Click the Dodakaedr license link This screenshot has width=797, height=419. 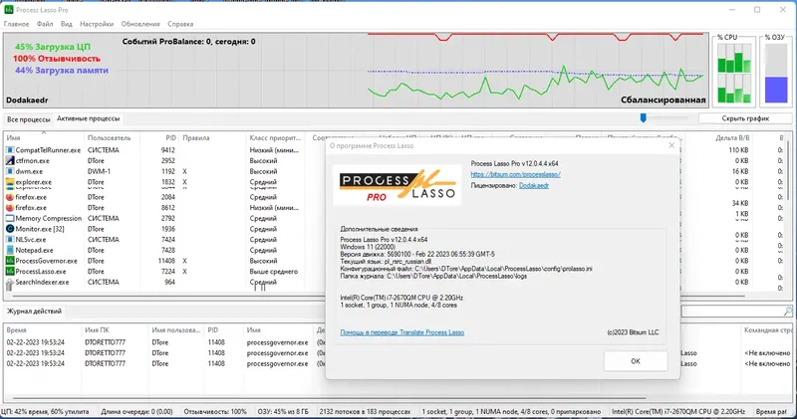point(534,185)
